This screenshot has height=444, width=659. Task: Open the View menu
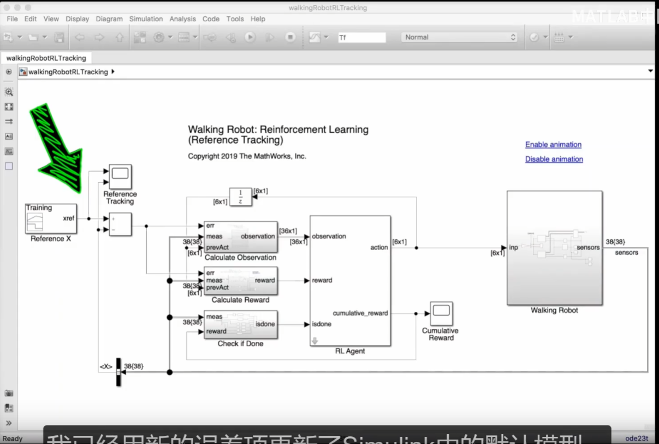(51, 19)
